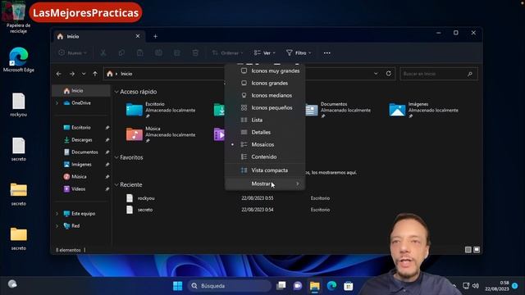The image size is (525, 295).
Task: Collapse the Acceso rápido section
Action: coord(116,92)
